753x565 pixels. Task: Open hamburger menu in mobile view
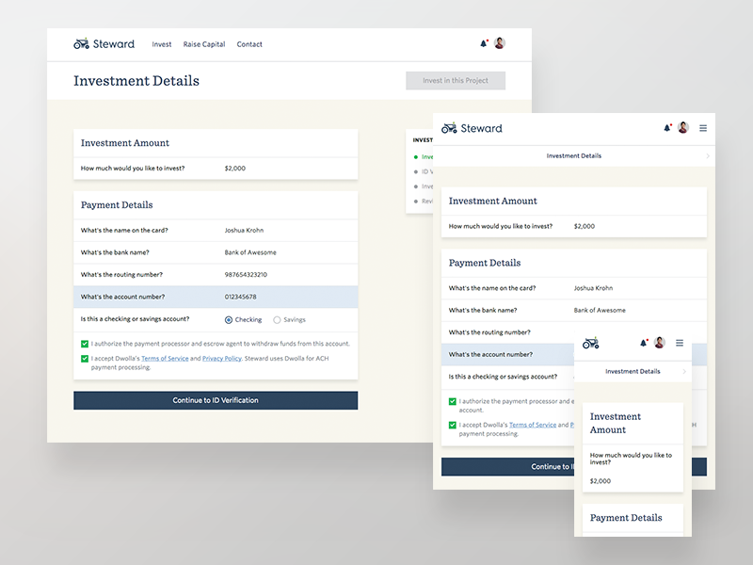(680, 343)
